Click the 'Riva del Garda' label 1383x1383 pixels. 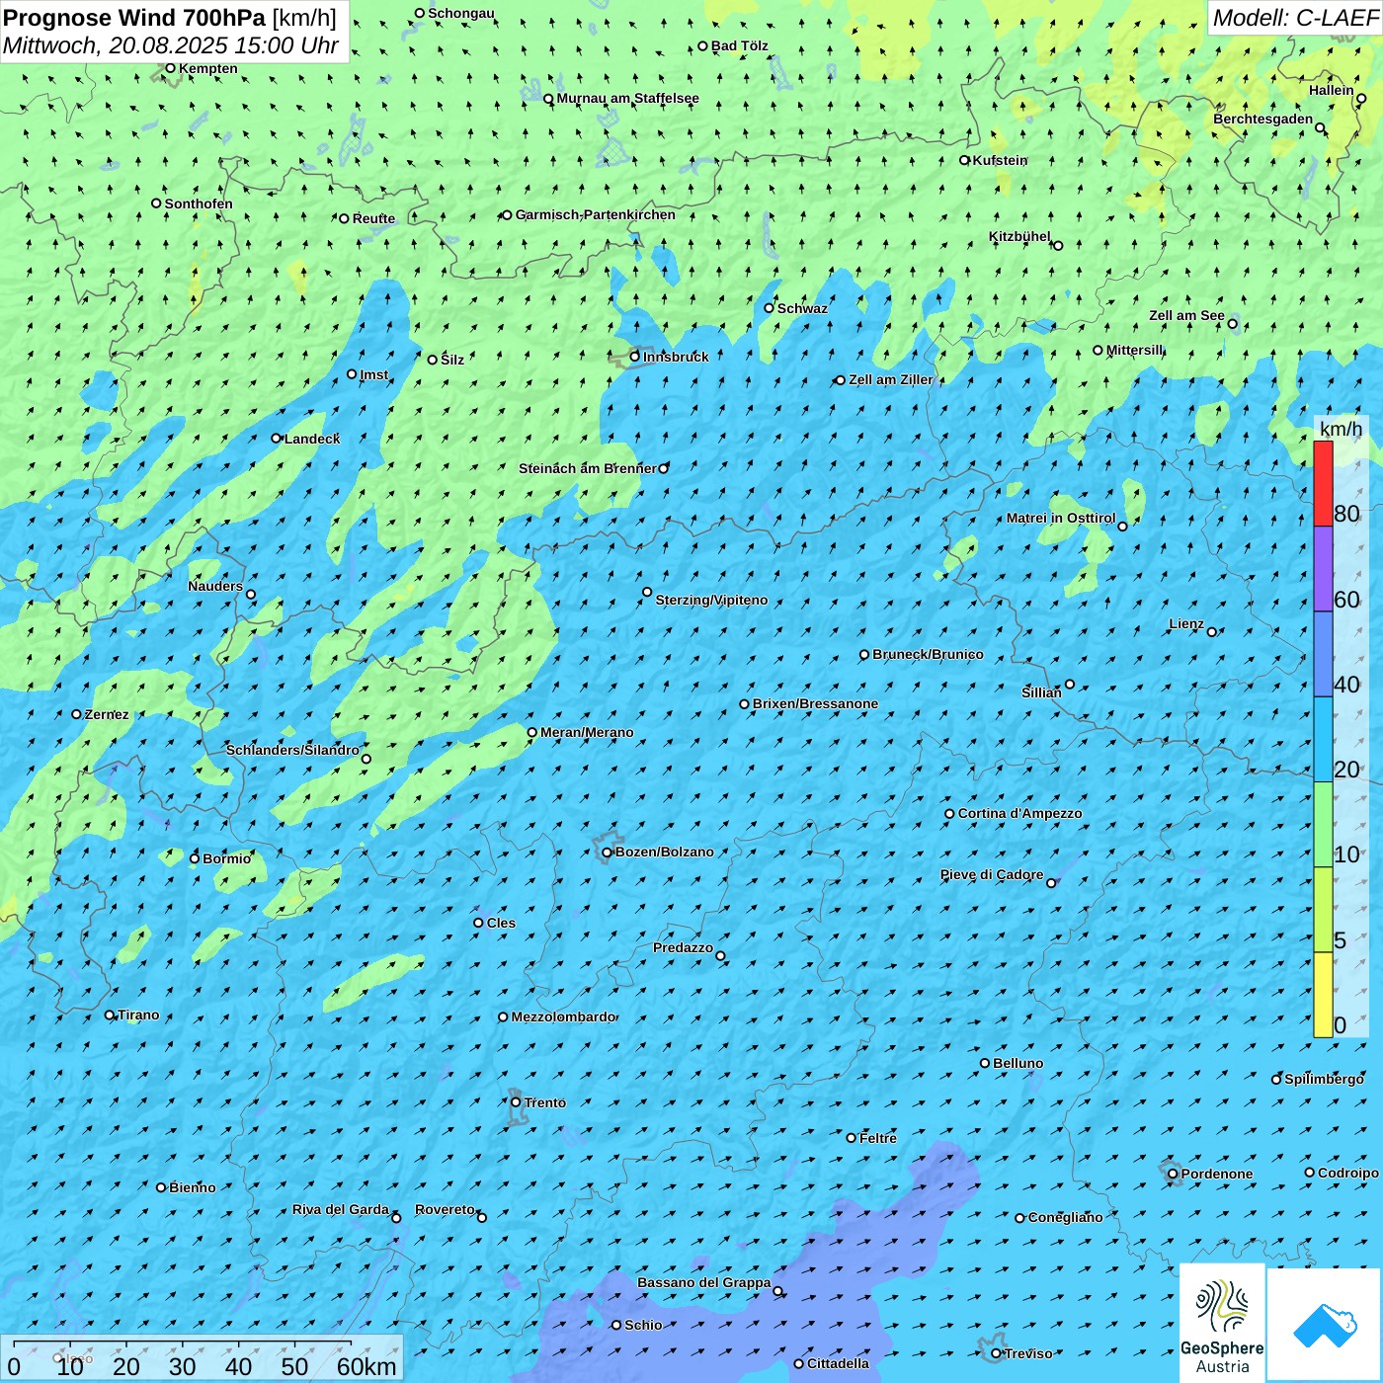pyautogui.click(x=341, y=1209)
